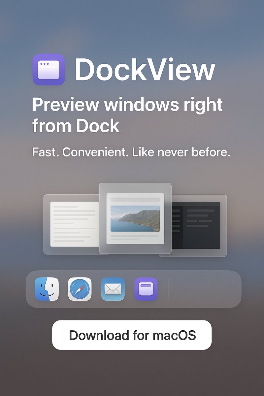
Task: Click the DockView title text
Action: [145, 69]
